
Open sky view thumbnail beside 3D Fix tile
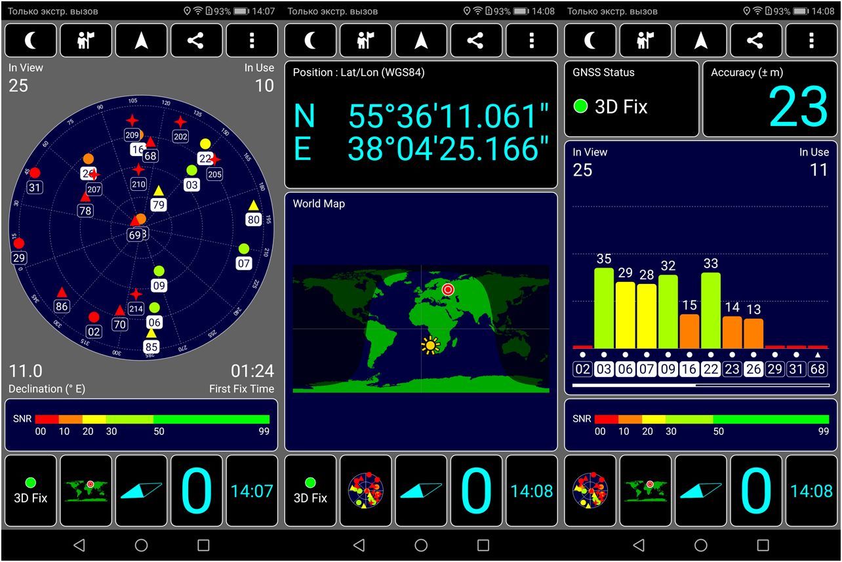(365, 491)
